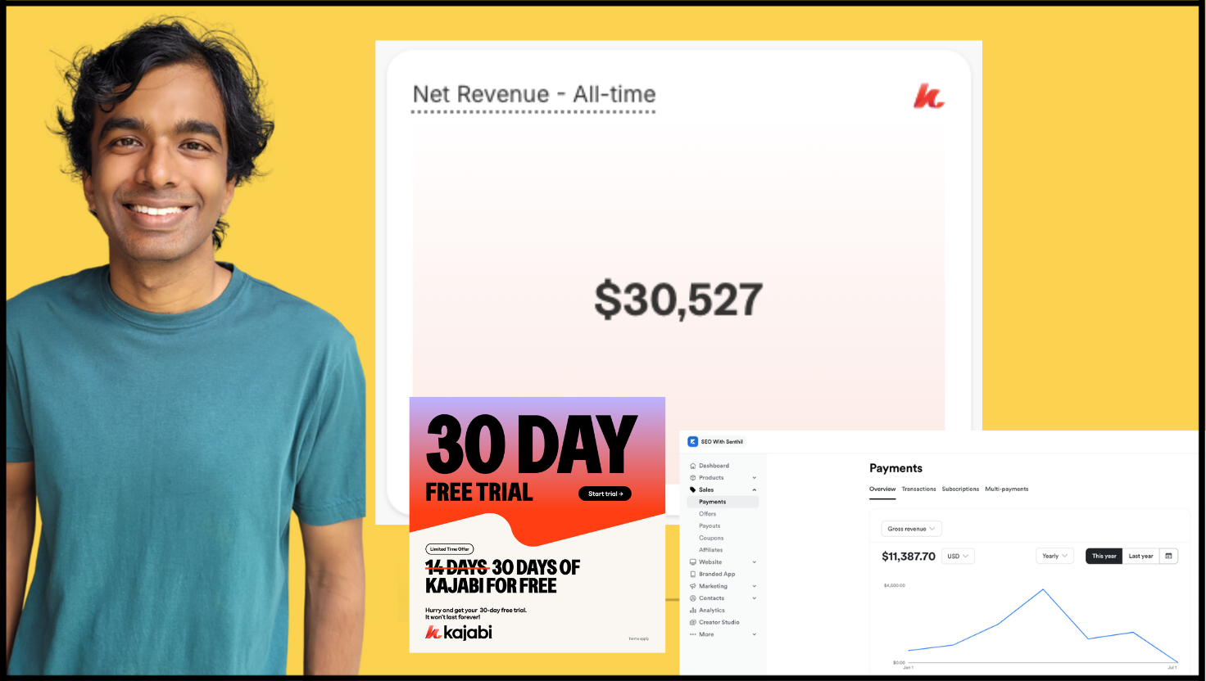Open the Yearly interval dropdown
This screenshot has width=1206, height=681.
pyautogui.click(x=1054, y=556)
